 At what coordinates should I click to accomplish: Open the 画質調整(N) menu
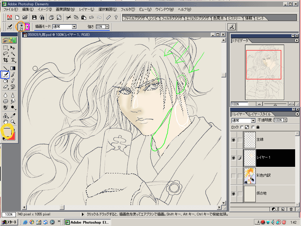click(65, 9)
